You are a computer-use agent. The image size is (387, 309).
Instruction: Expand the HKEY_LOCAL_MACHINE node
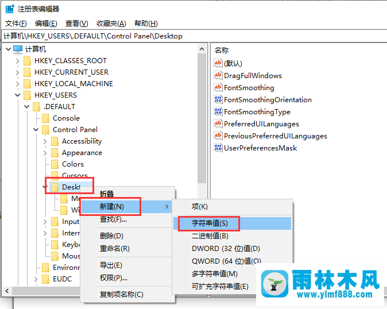coord(18,84)
